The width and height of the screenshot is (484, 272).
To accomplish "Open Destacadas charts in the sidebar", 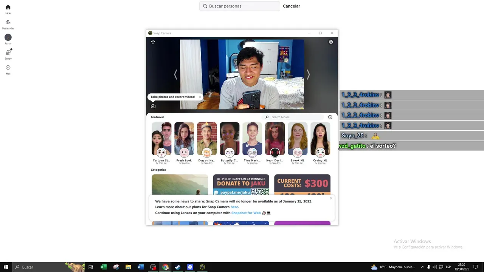I will (8, 25).
